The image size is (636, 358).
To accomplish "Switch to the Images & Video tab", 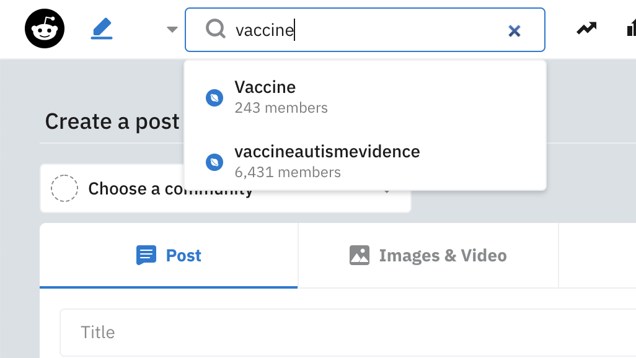I will 428,255.
